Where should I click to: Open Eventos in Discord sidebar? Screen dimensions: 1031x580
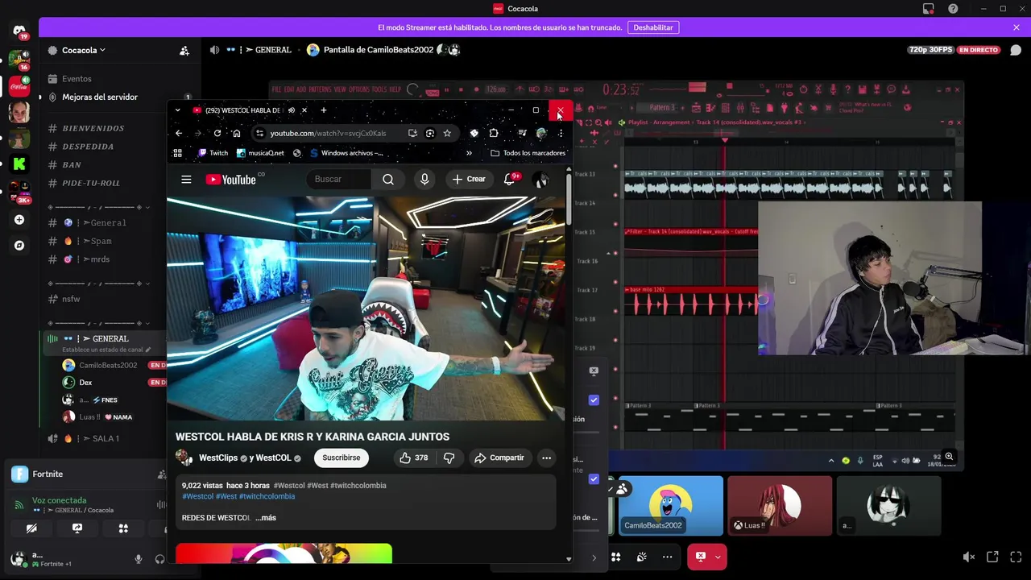click(x=77, y=79)
